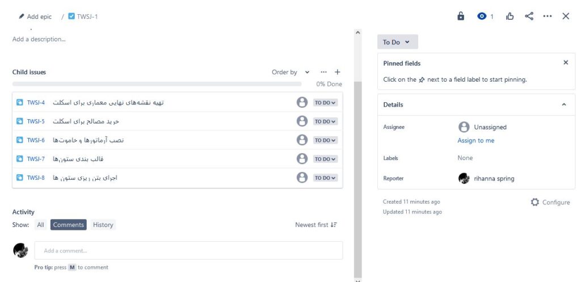This screenshot has width=581, height=282.
Task: Add a child issue with plus icon
Action: [337, 72]
